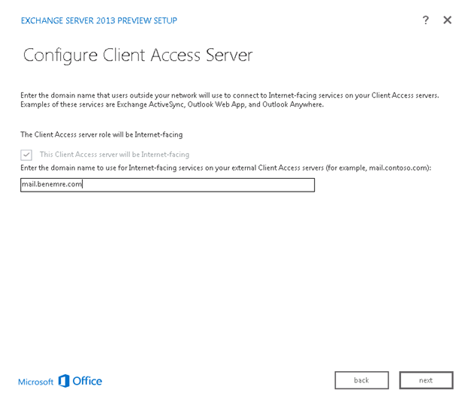Click the 'Examples of these services' line
Screen dimensions: 471x402
172,104
